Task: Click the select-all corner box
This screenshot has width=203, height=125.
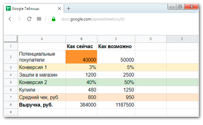Action: [11, 39]
